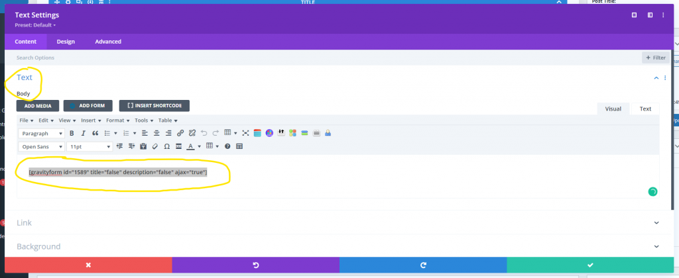Switch to the Design tab
This screenshot has height=278, width=679.
pyautogui.click(x=66, y=42)
